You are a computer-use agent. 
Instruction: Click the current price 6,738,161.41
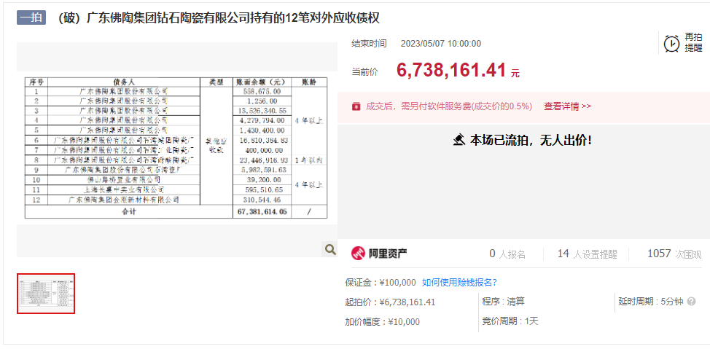[x=451, y=70]
